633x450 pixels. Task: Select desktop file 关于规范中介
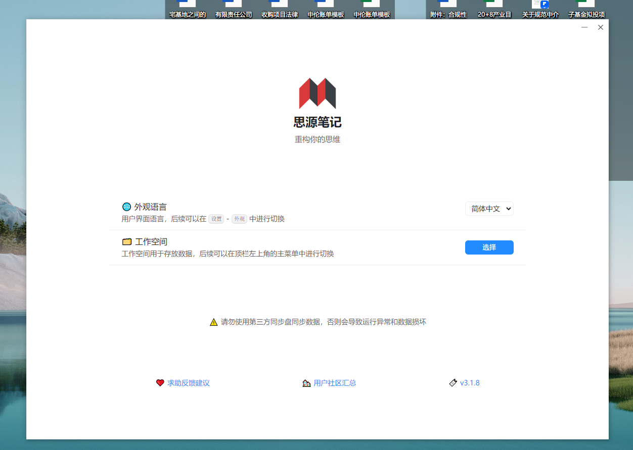pyautogui.click(x=540, y=10)
